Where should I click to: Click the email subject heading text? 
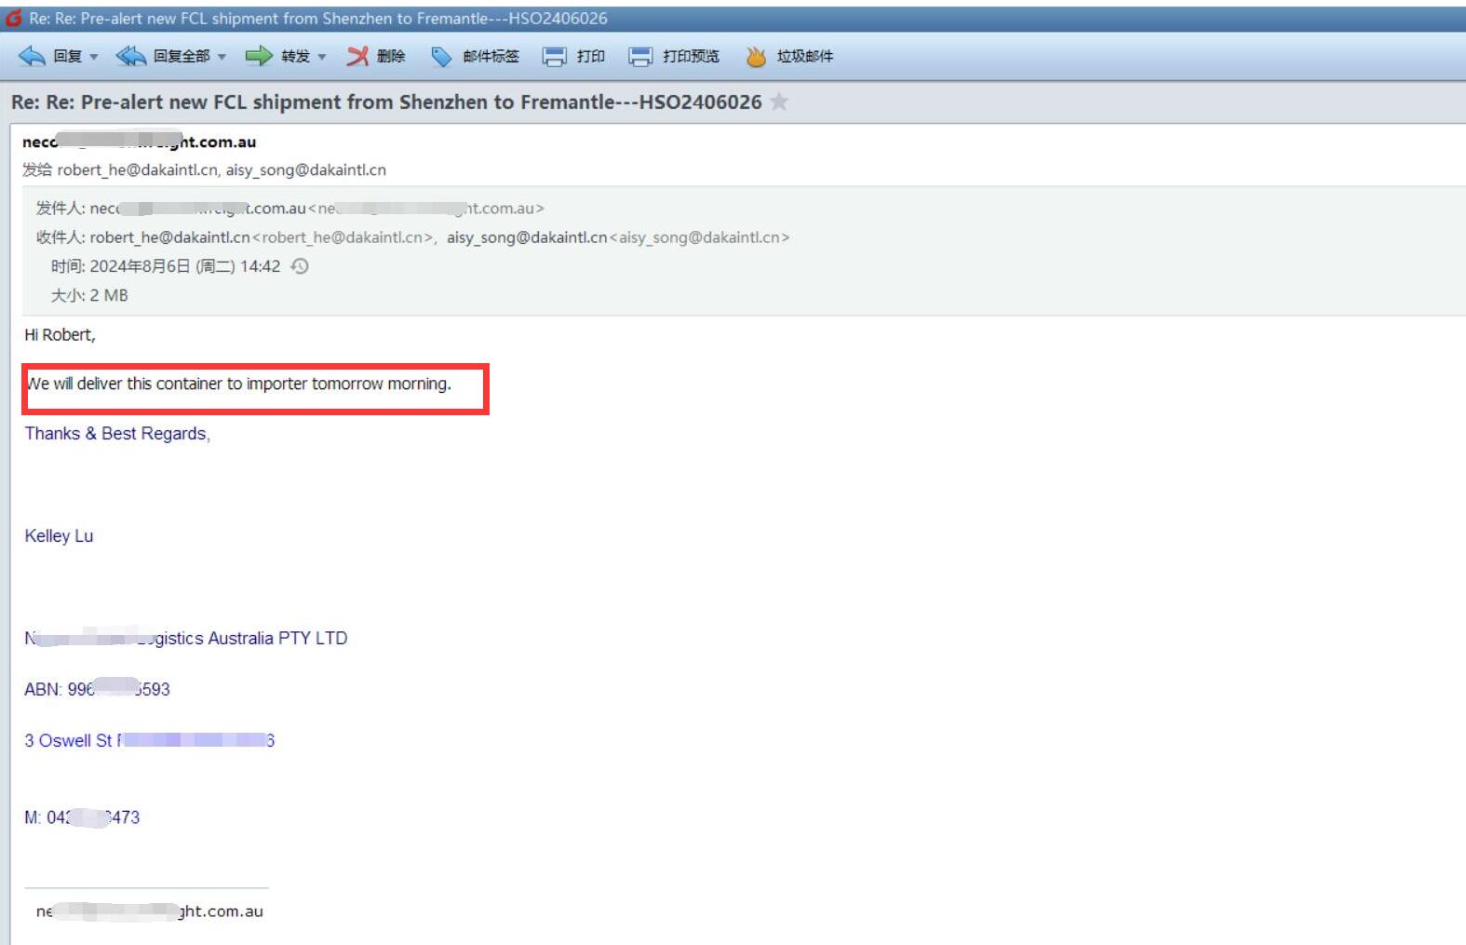point(386,102)
